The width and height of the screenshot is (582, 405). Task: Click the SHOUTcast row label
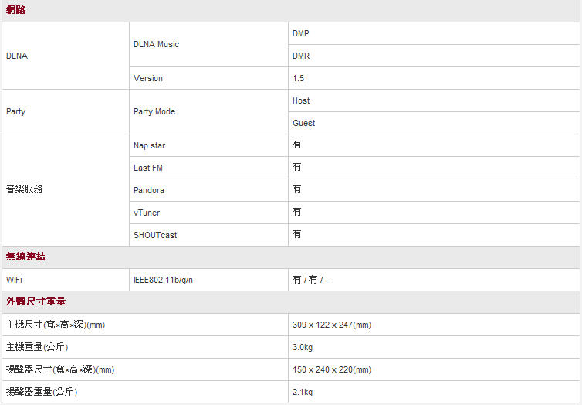(x=155, y=235)
